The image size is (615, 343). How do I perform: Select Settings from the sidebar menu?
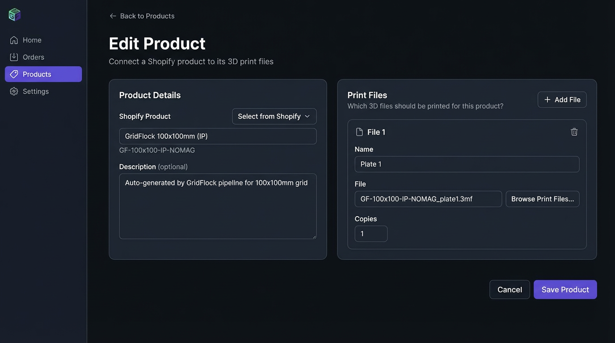36,91
